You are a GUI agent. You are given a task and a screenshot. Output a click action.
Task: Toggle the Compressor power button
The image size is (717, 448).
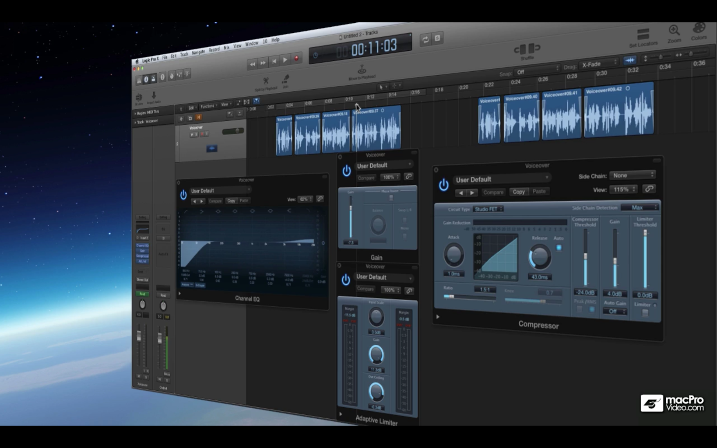click(443, 185)
